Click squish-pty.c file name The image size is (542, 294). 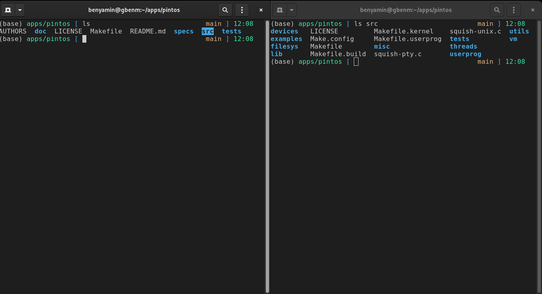tap(398, 54)
